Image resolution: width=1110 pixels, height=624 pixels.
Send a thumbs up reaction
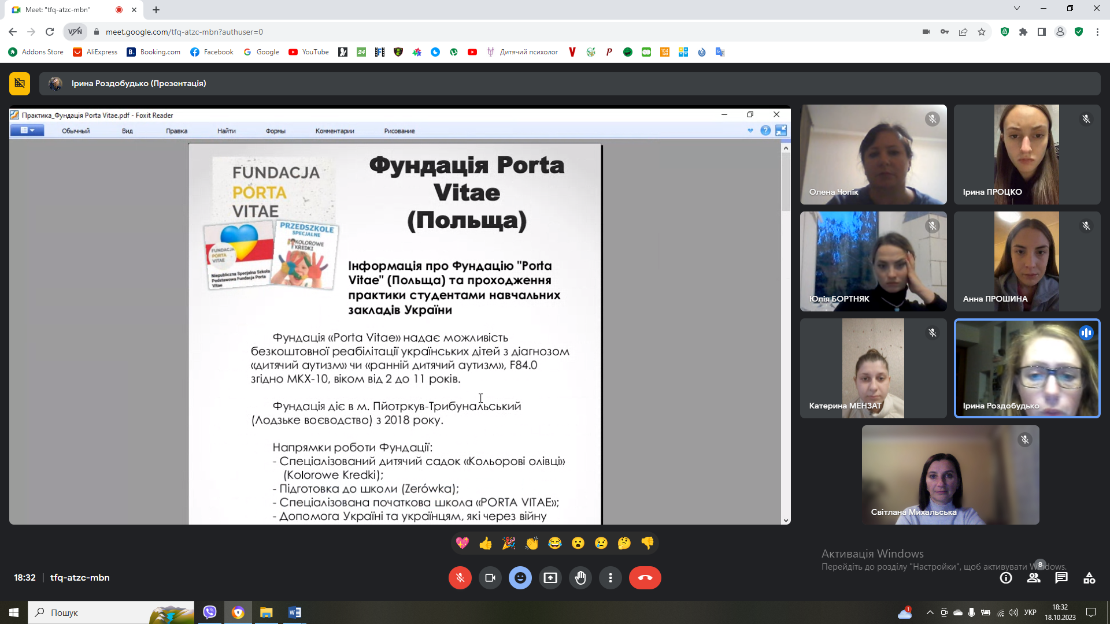point(486,543)
